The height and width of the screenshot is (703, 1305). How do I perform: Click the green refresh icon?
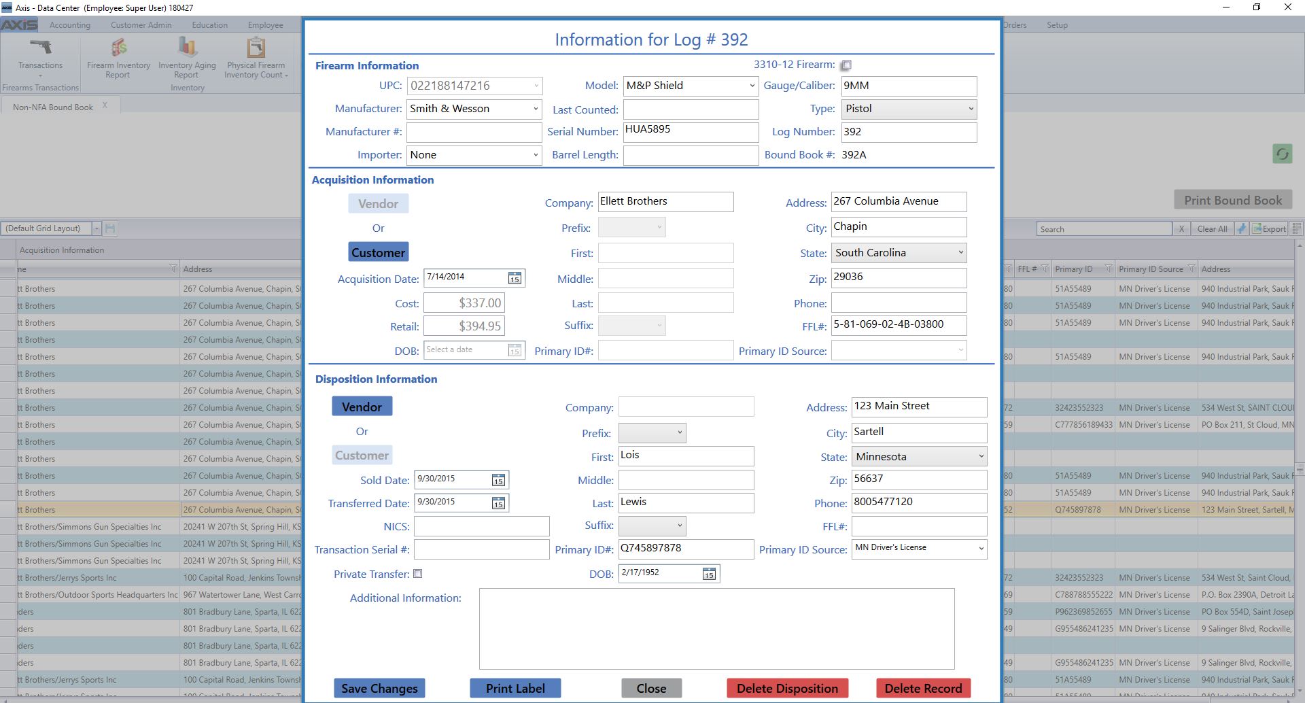(1282, 154)
